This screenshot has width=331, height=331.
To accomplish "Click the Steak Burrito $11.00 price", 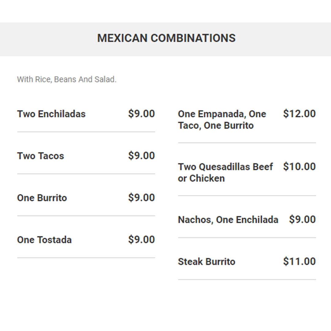I will coord(299,261).
